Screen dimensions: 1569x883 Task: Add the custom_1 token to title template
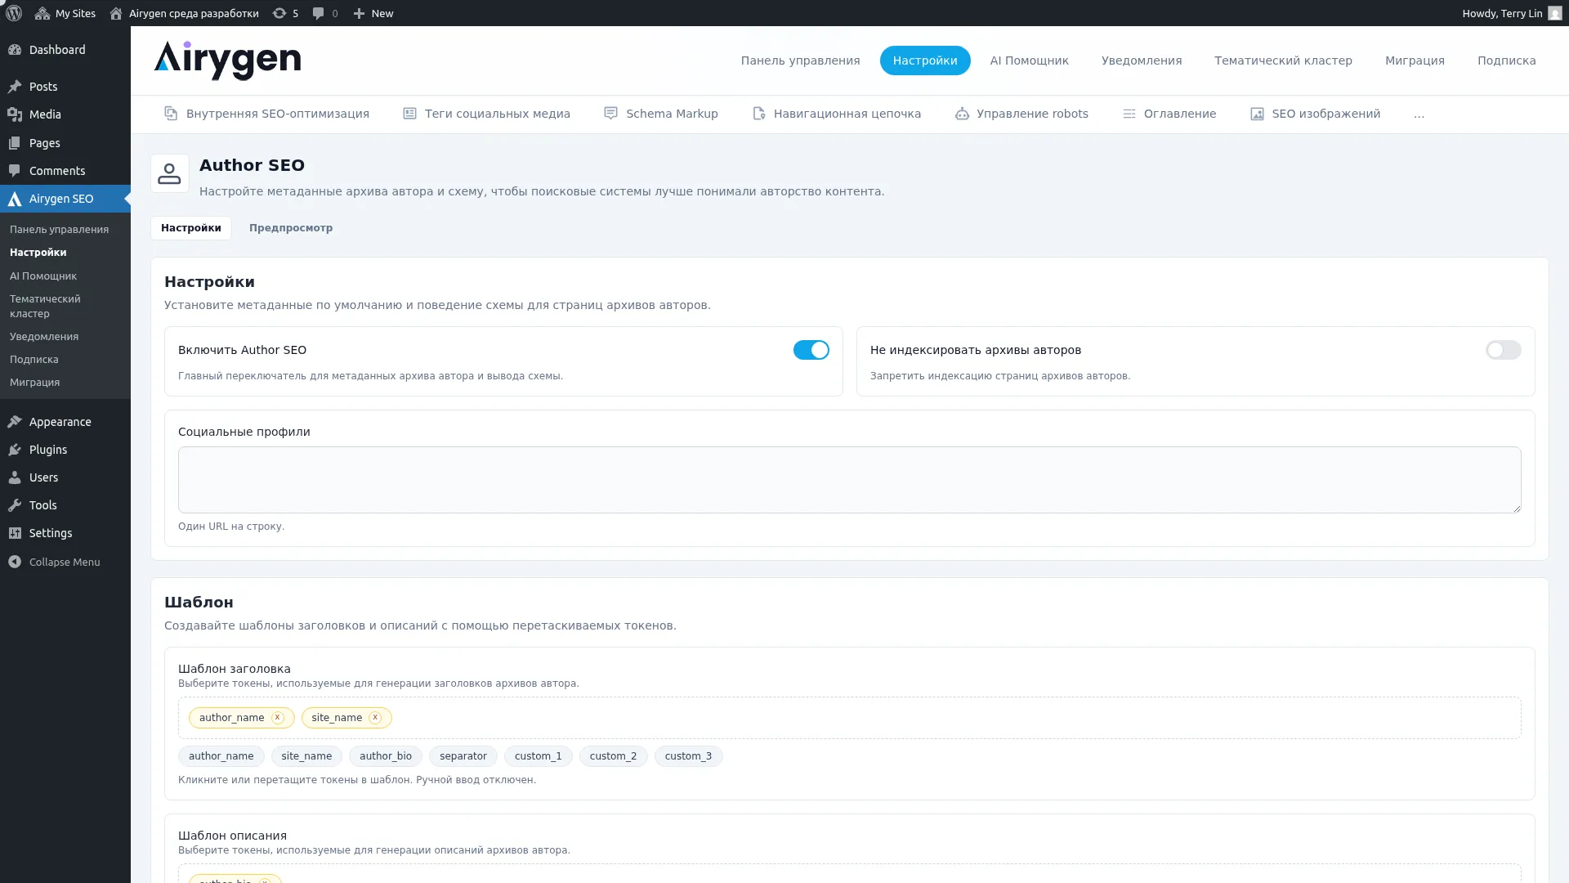(539, 756)
